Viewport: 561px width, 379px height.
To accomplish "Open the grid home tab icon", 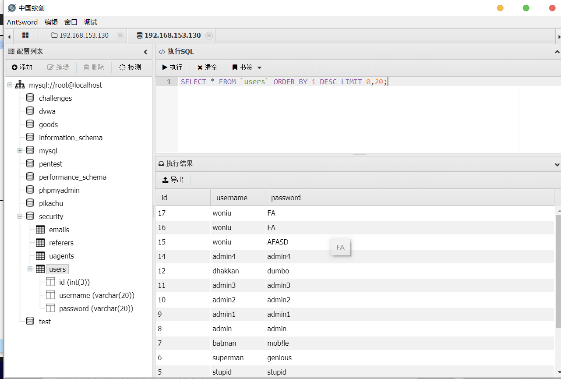I will pyautogui.click(x=25, y=35).
